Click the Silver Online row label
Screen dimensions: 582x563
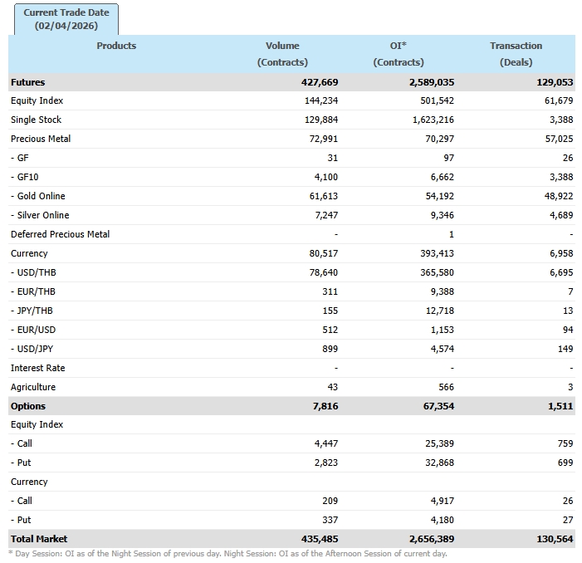39,215
